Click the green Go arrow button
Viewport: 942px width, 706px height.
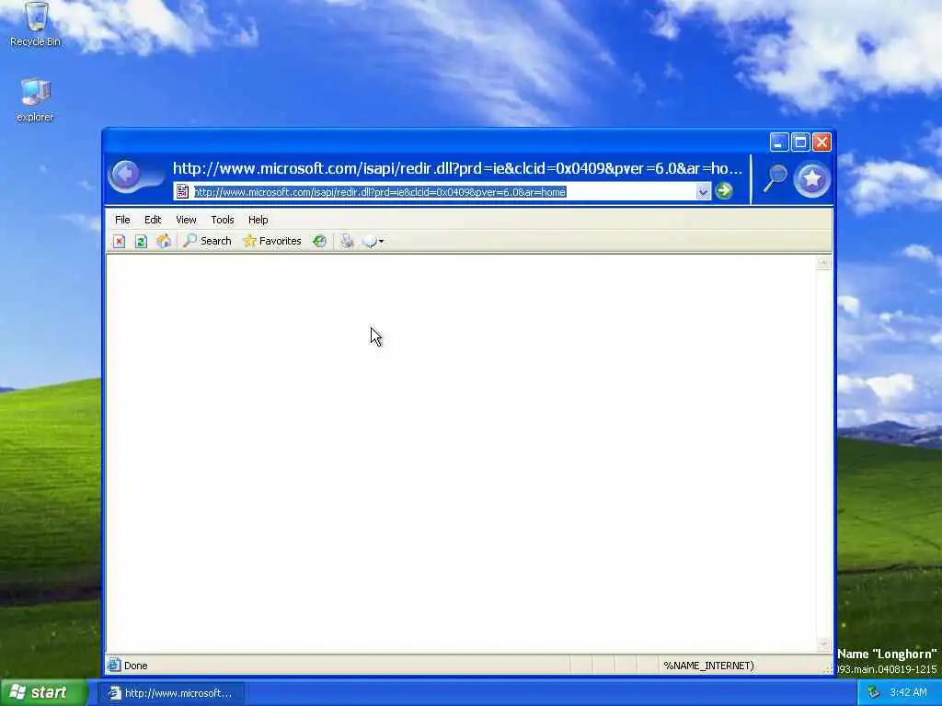tap(724, 191)
